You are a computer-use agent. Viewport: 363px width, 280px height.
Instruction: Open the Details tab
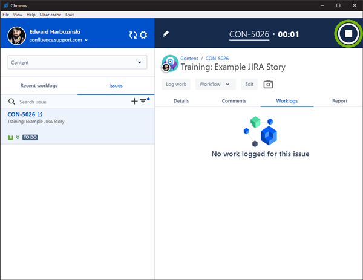(x=181, y=101)
